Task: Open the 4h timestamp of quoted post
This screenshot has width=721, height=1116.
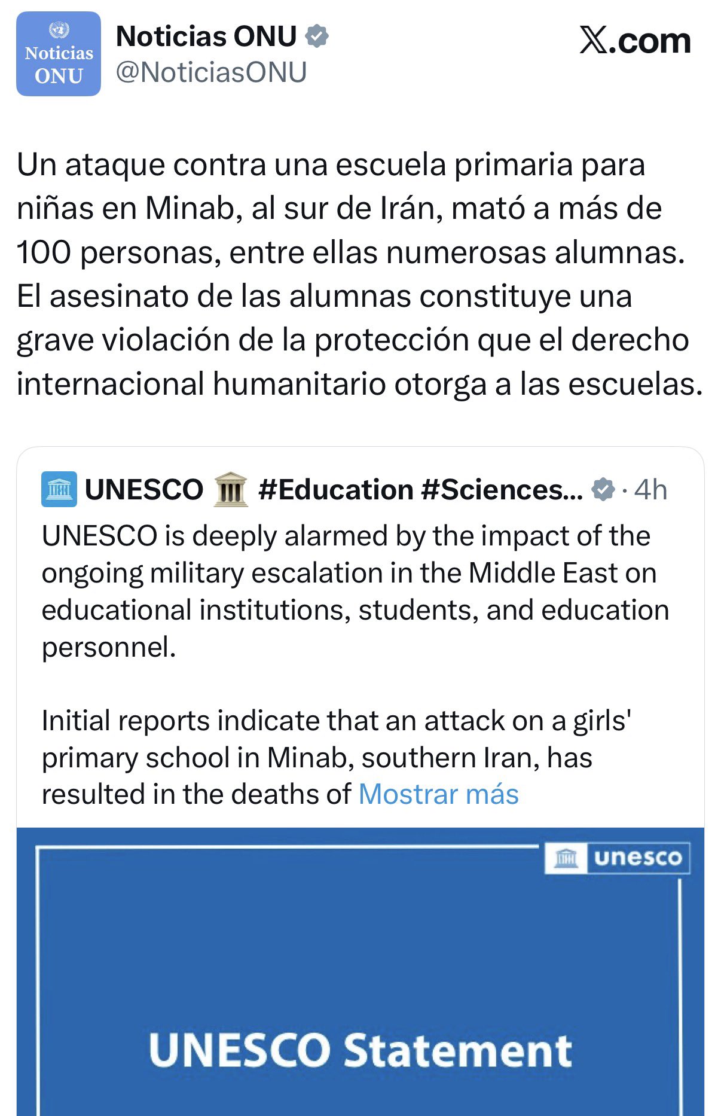Action: coord(650,489)
